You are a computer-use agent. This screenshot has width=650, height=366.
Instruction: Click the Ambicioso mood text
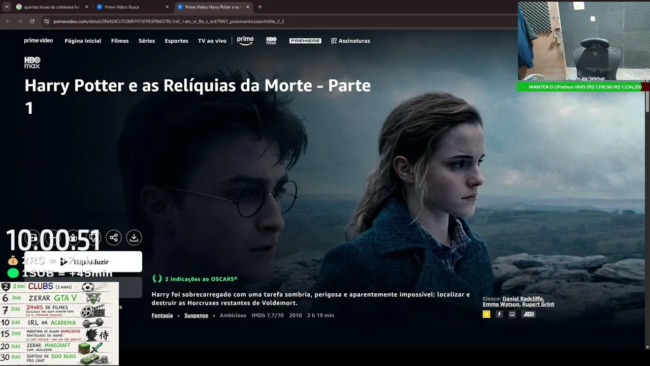point(233,315)
